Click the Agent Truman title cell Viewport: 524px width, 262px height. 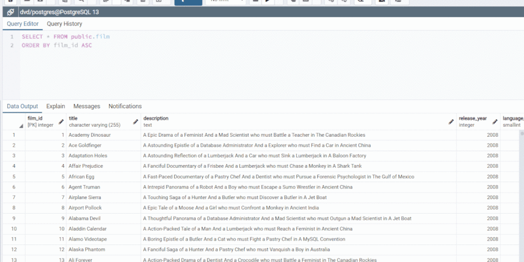(x=104, y=187)
